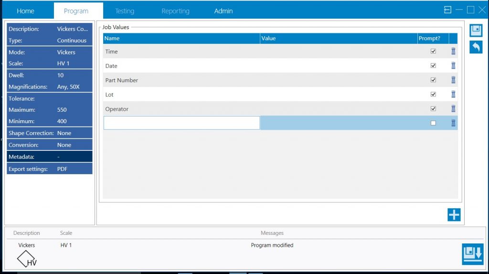
Task: Toggle the Prompt checkbox for Part Number
Action: pyautogui.click(x=433, y=80)
